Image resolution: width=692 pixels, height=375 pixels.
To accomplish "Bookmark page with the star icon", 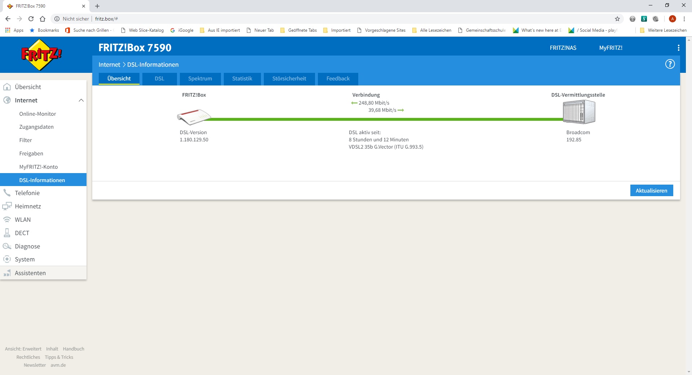I will pyautogui.click(x=617, y=19).
